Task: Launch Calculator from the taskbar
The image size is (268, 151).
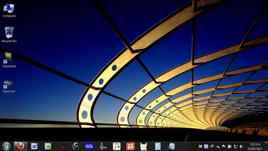Action: [x=158, y=146]
